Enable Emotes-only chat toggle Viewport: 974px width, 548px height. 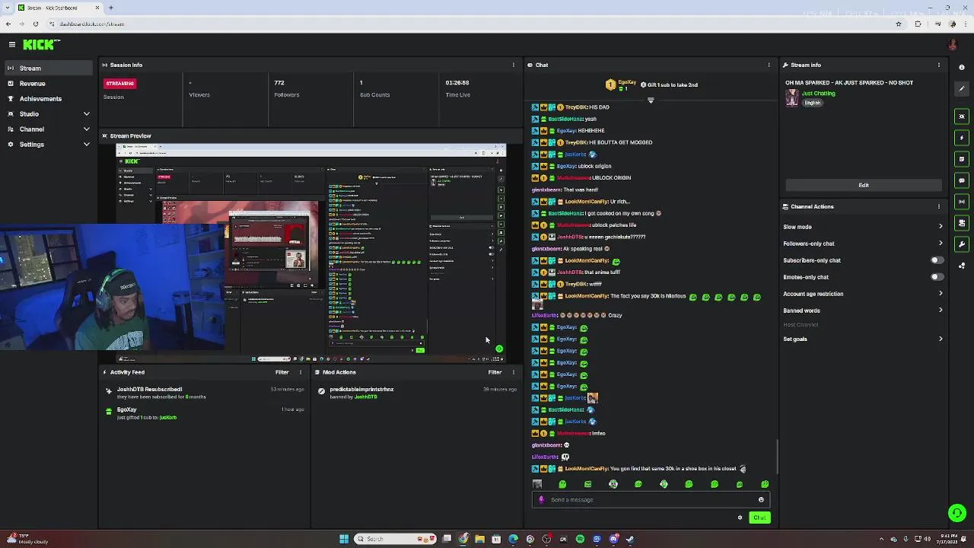[x=937, y=277]
